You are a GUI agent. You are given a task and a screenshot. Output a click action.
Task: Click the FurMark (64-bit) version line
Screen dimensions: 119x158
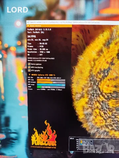coord(39,29)
